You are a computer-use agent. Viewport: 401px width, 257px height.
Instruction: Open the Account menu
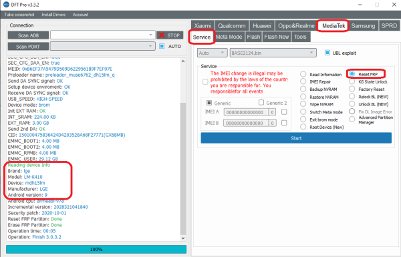click(x=80, y=15)
